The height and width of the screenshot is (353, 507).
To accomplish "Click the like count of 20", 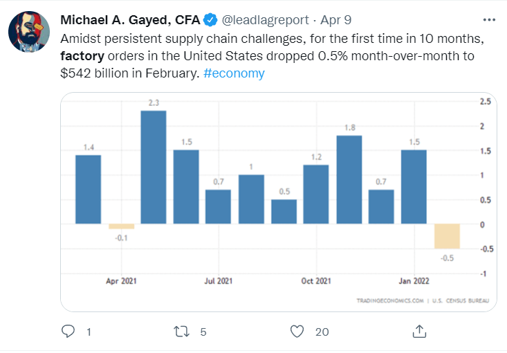I will coord(322,332).
